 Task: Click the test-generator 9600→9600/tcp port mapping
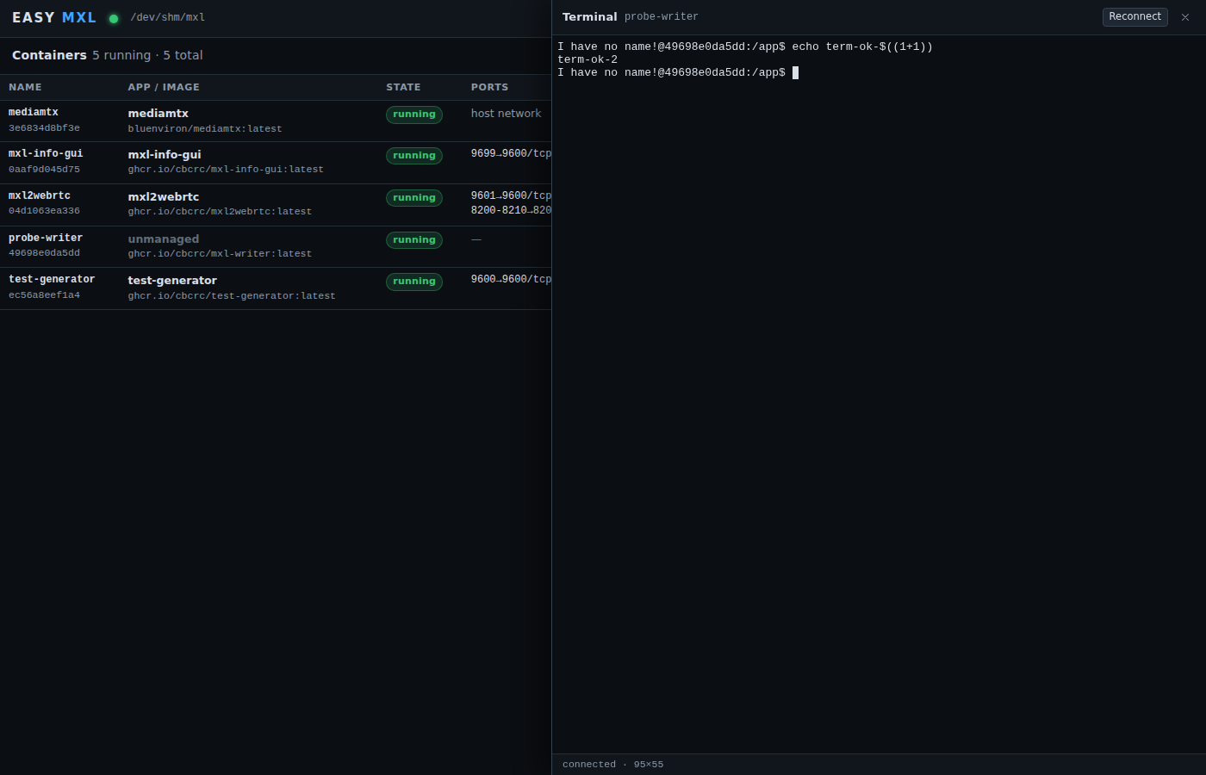511,280
